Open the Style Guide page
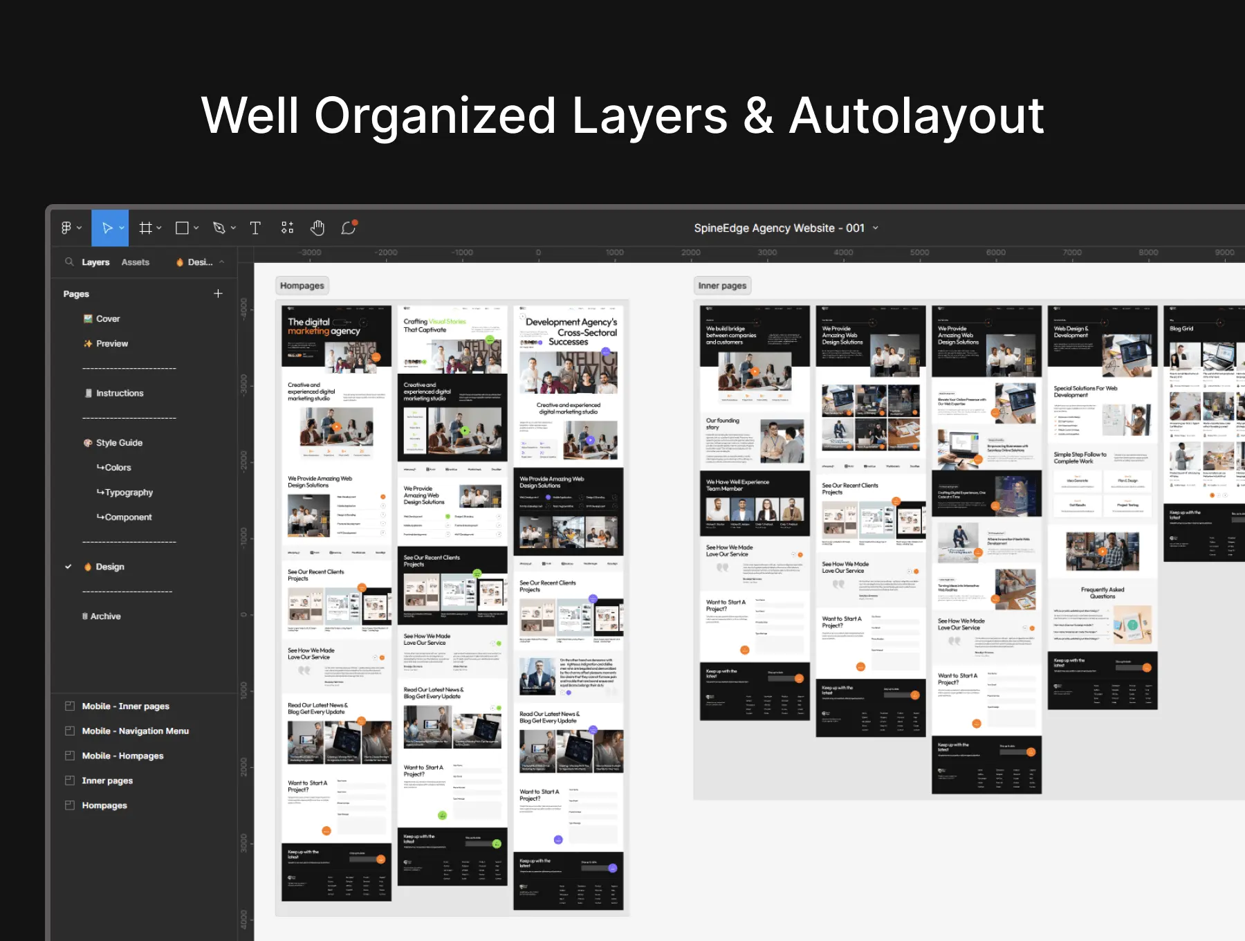This screenshot has height=941, width=1245. point(119,443)
